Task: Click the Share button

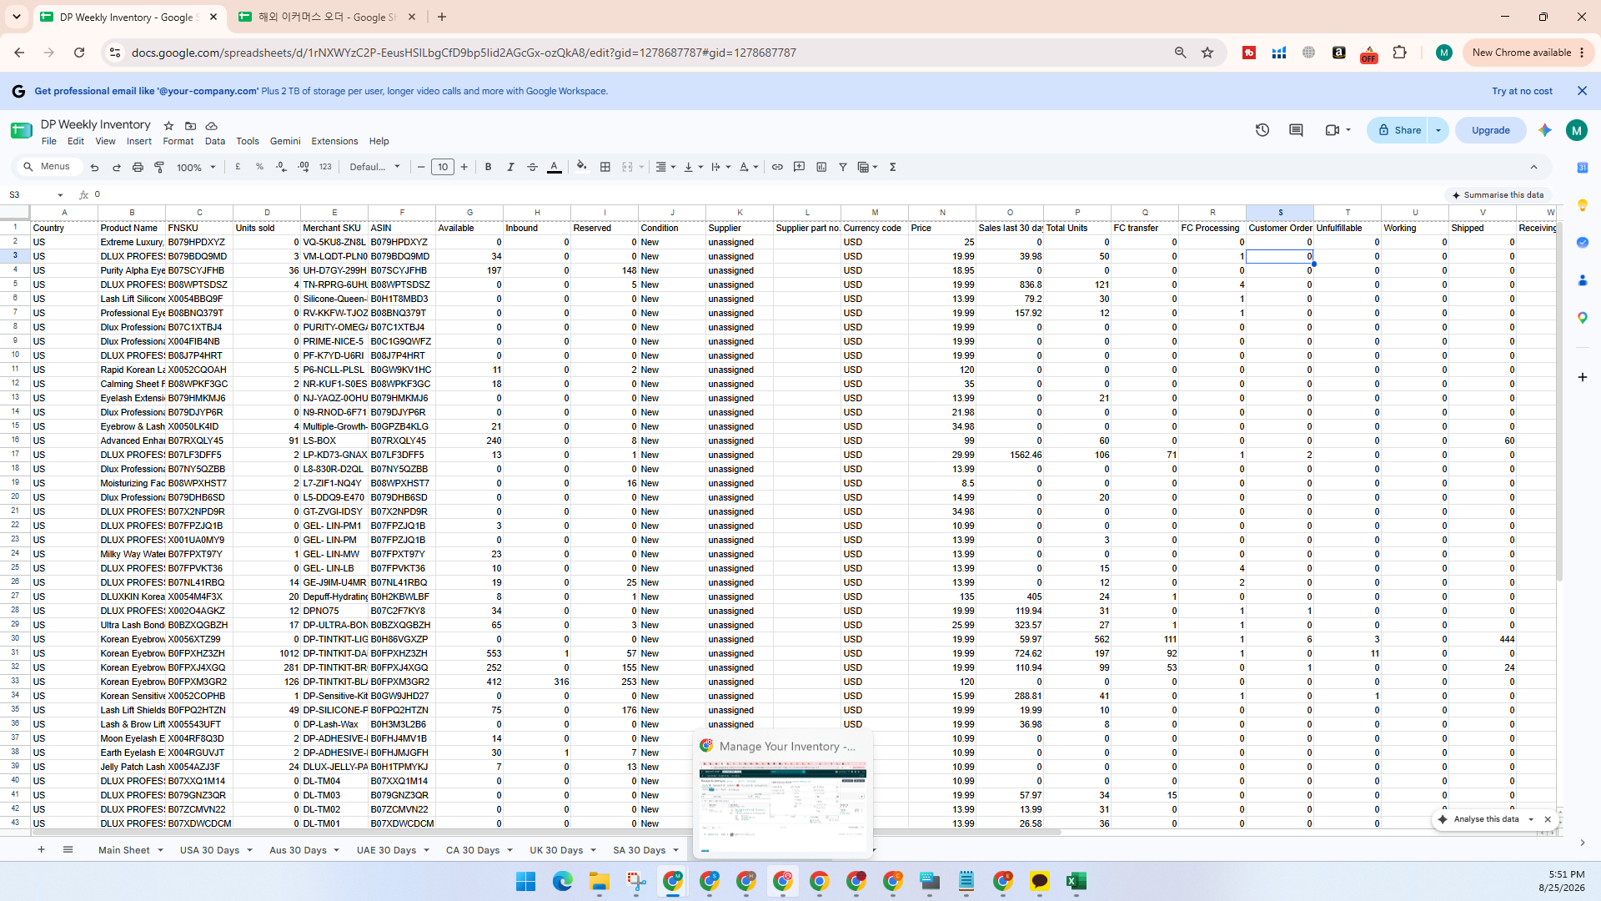Action: [1399, 130]
